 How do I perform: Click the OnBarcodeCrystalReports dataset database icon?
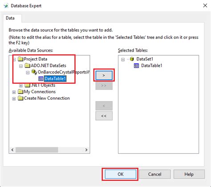pos(34,72)
